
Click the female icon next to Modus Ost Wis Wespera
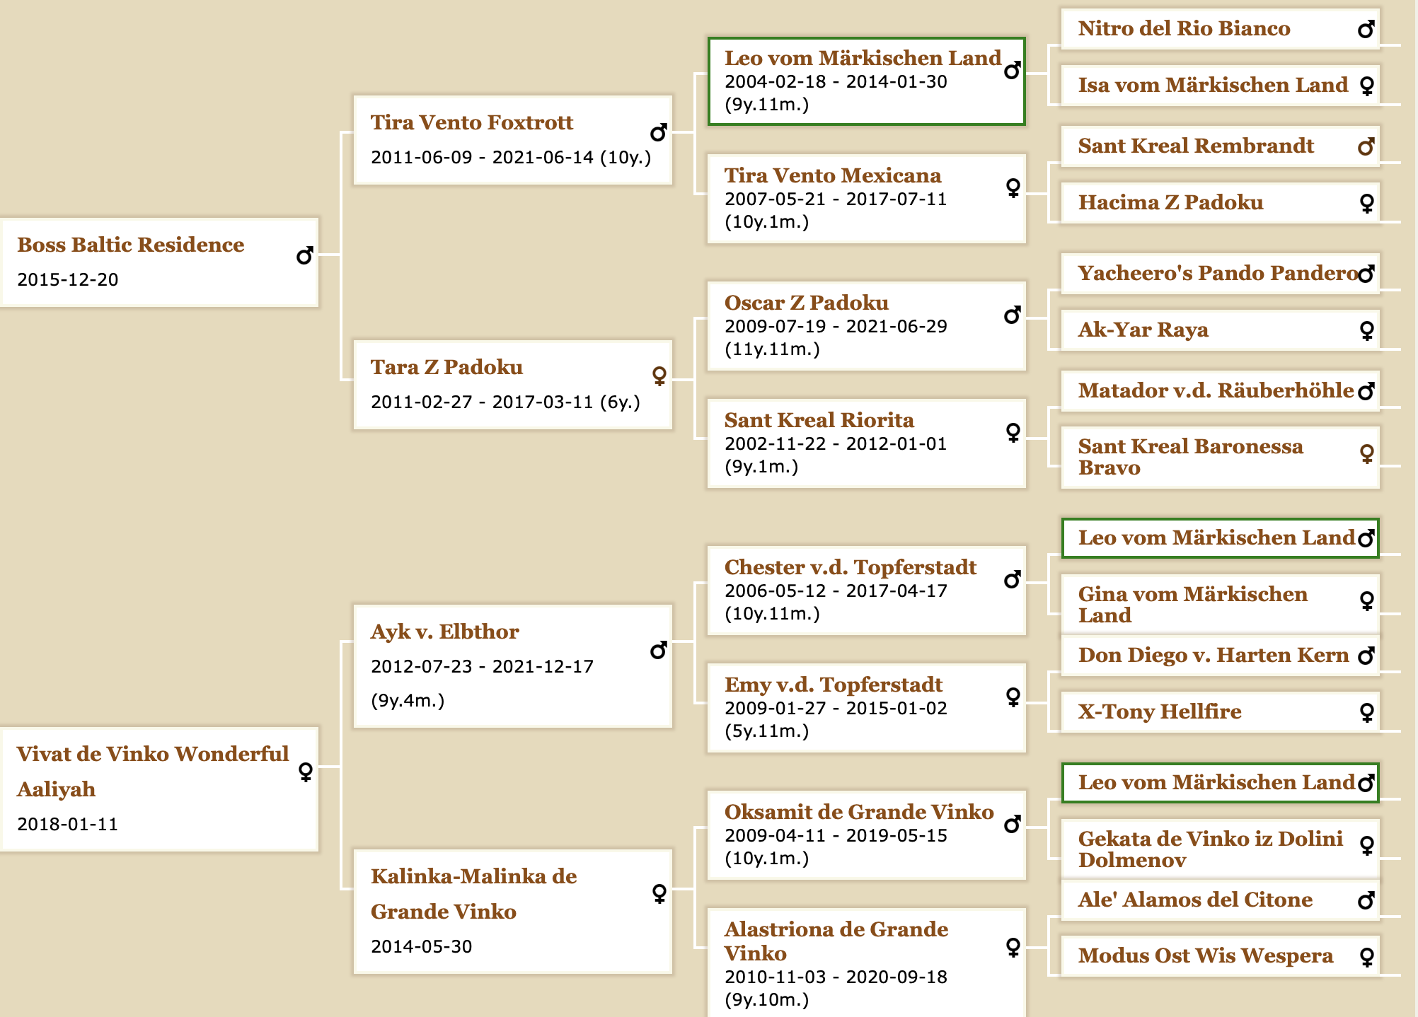pos(1367,957)
